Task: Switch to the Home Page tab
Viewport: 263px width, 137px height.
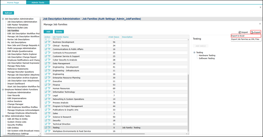Action: coord(13,2)
